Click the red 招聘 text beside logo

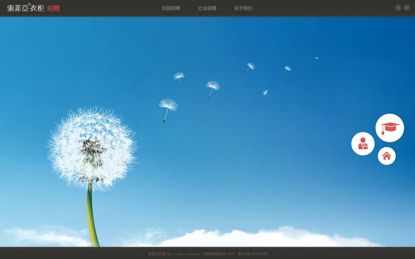pos(53,9)
